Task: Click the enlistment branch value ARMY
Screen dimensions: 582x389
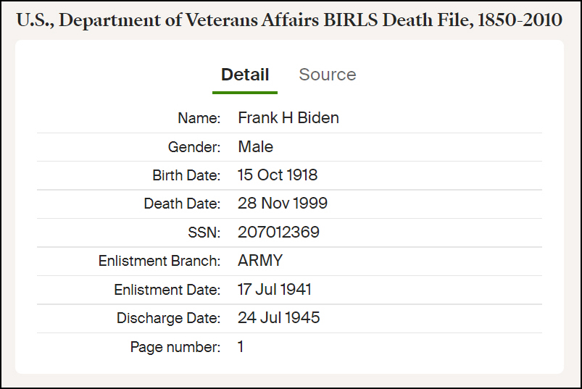Action: [260, 261]
